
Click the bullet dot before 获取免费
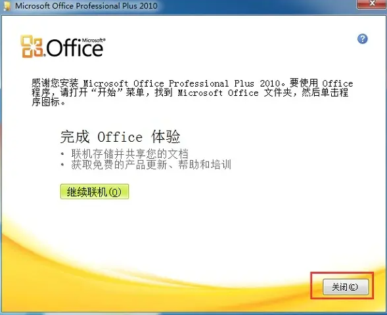(62, 165)
